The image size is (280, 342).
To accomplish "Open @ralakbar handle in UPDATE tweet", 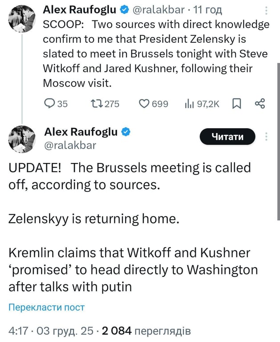I will [70, 145].
